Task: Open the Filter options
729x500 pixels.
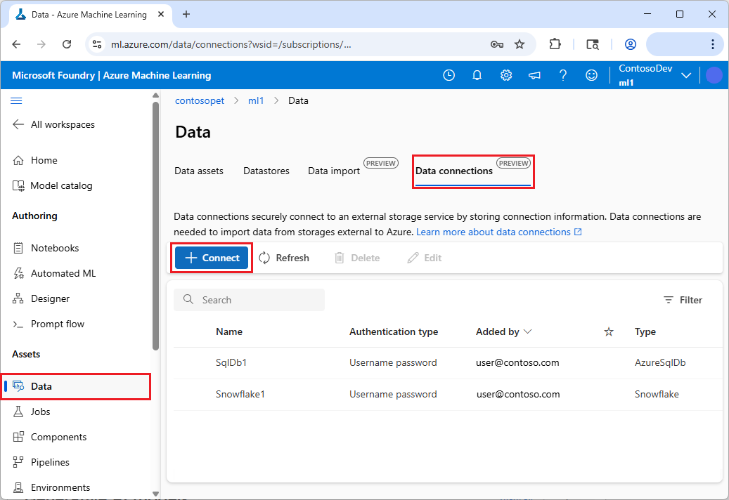Action: [683, 300]
